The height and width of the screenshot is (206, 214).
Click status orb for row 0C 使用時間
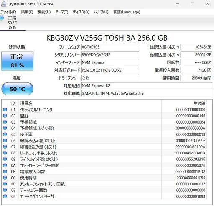5,178
